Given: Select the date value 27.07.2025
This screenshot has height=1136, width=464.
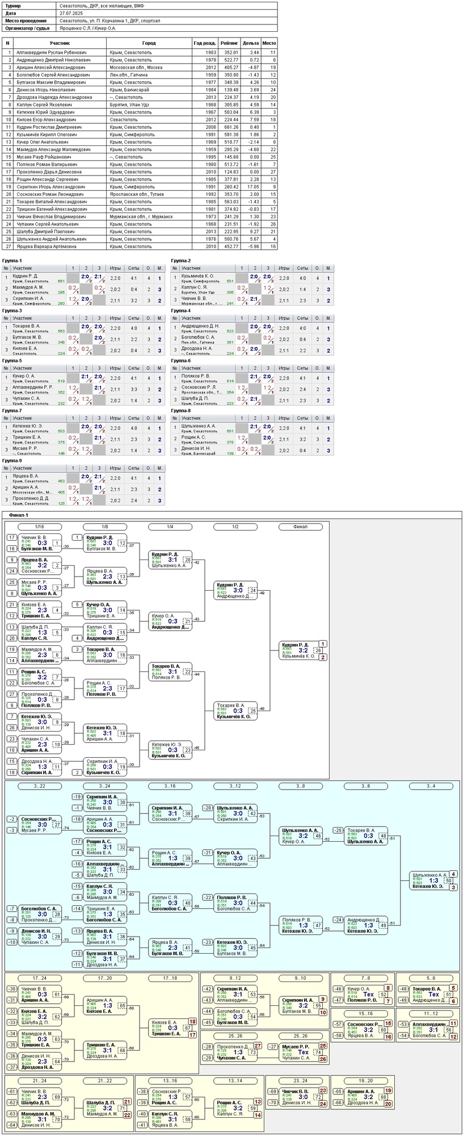Looking at the screenshot, I should click(x=70, y=12).
